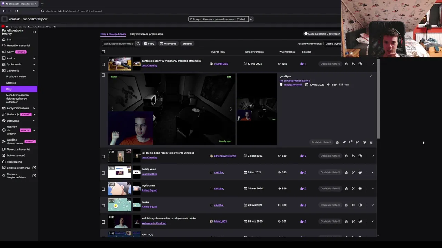Click scissors on the daddy voice row
This screenshot has height=248, width=442.
click(x=353, y=172)
